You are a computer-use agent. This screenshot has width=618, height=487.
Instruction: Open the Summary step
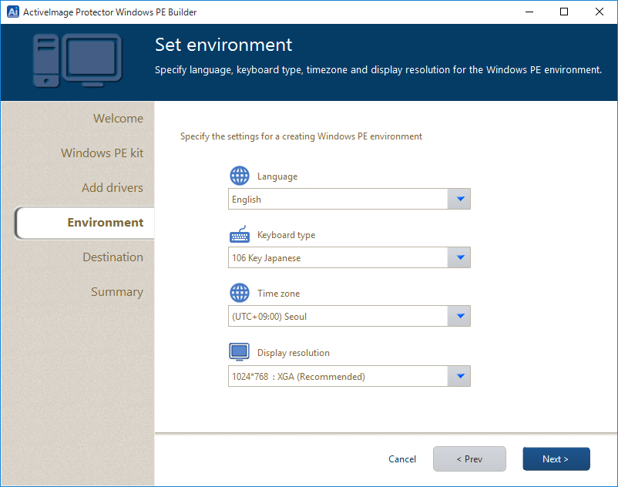117,292
